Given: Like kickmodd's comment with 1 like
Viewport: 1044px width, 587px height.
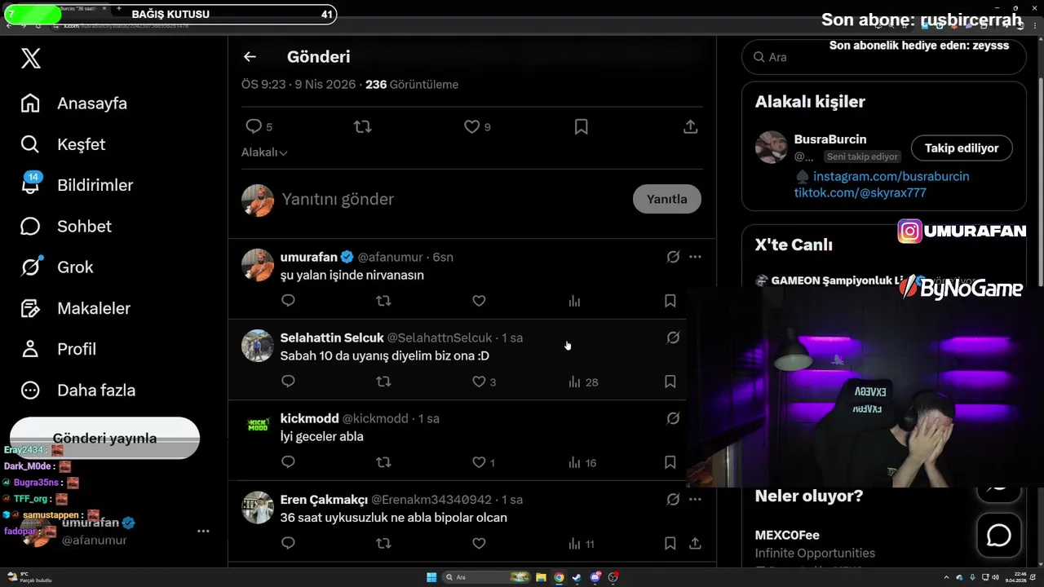Looking at the screenshot, I should point(484,462).
